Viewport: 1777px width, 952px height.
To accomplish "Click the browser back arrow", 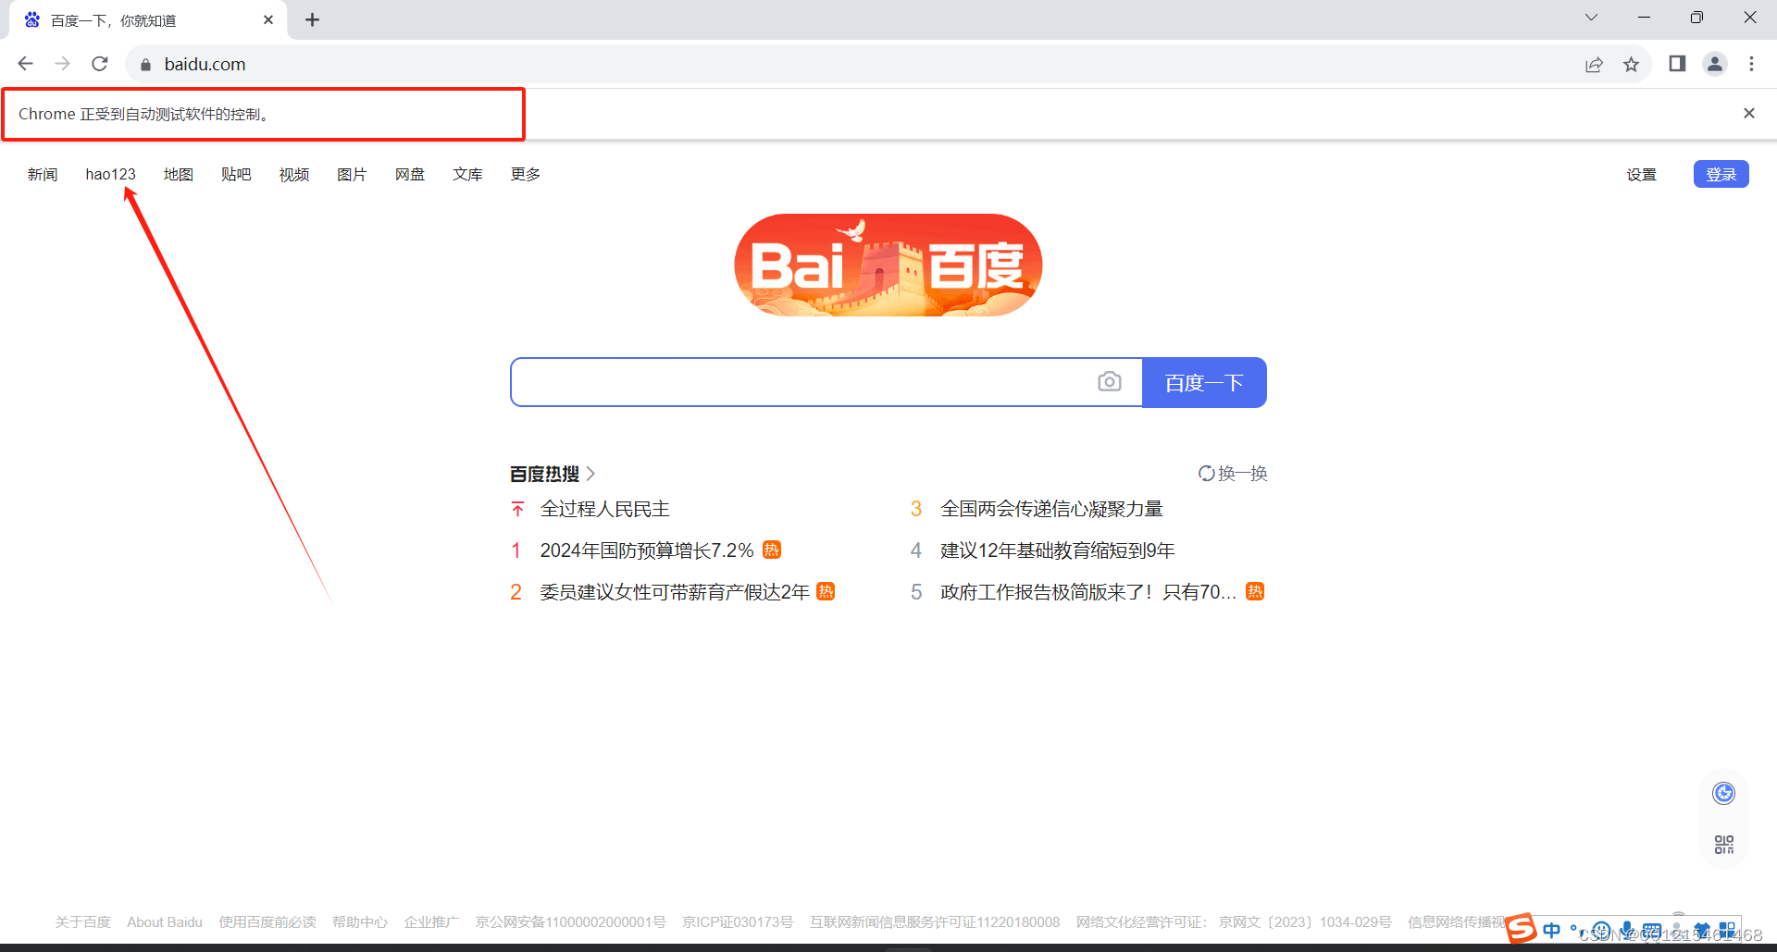I will pyautogui.click(x=25, y=64).
